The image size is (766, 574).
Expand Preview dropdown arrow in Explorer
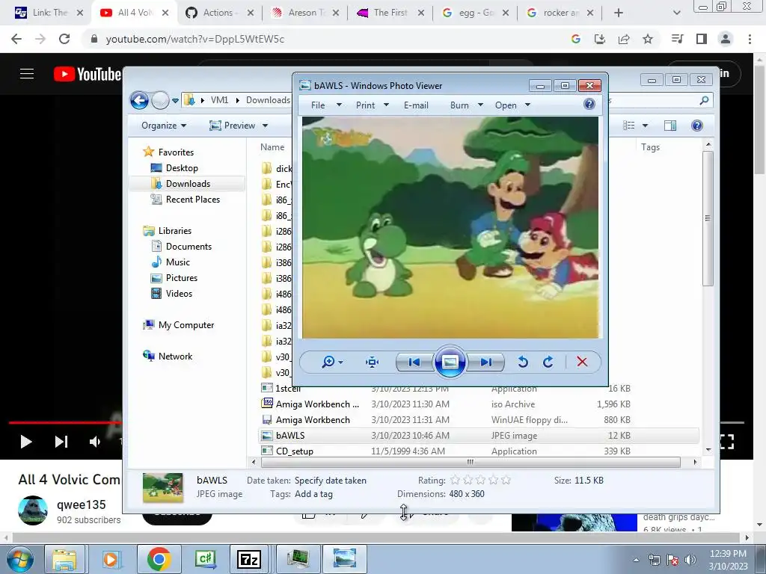(x=266, y=126)
